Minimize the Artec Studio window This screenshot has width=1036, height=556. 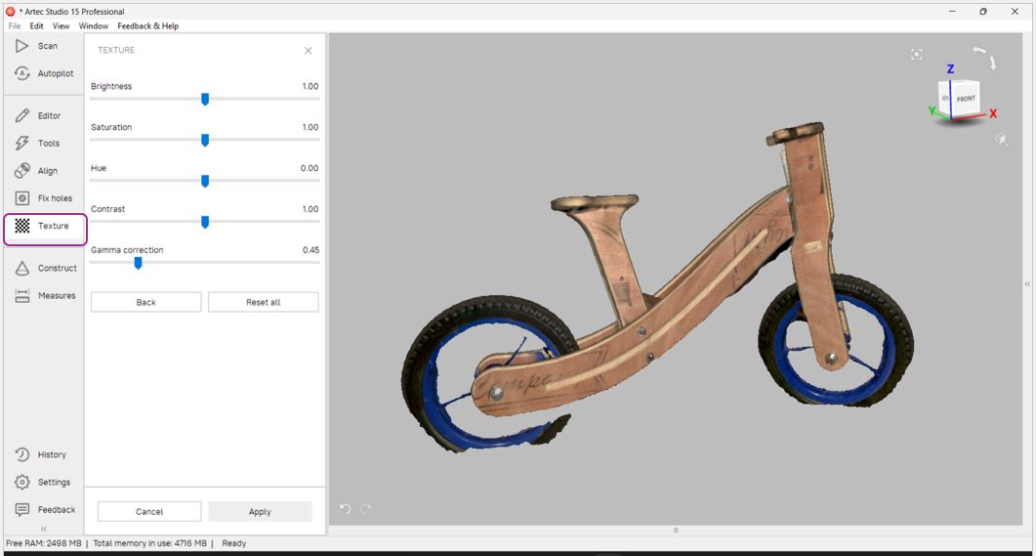[952, 12]
